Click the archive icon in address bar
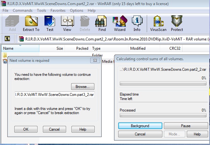 tap(21, 39)
